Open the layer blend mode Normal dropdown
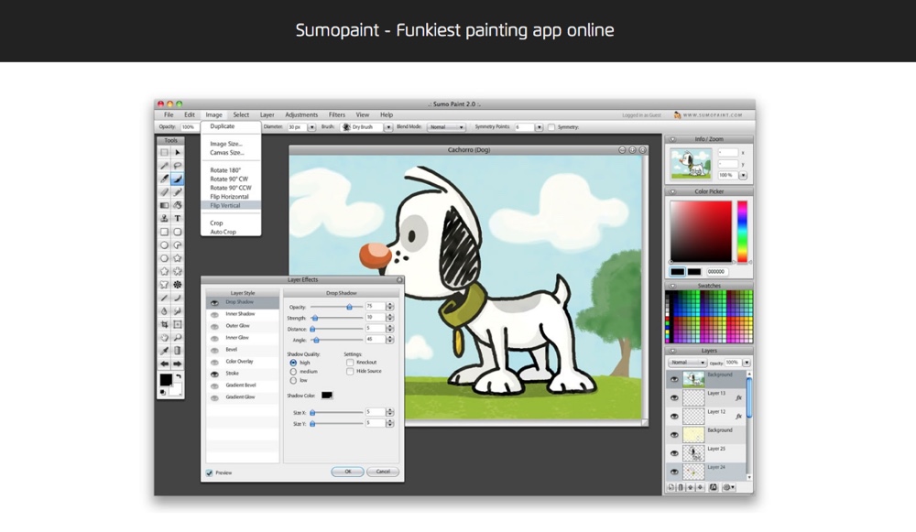 click(688, 363)
